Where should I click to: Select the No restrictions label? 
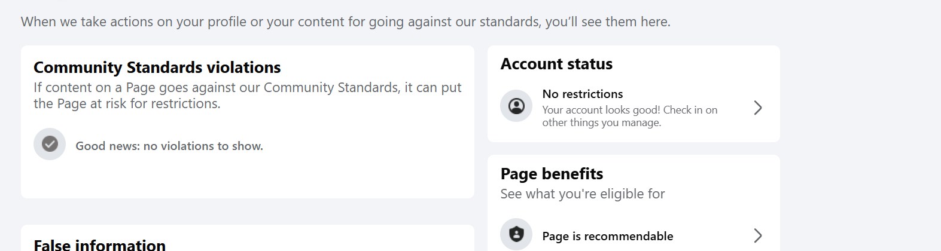(x=582, y=94)
